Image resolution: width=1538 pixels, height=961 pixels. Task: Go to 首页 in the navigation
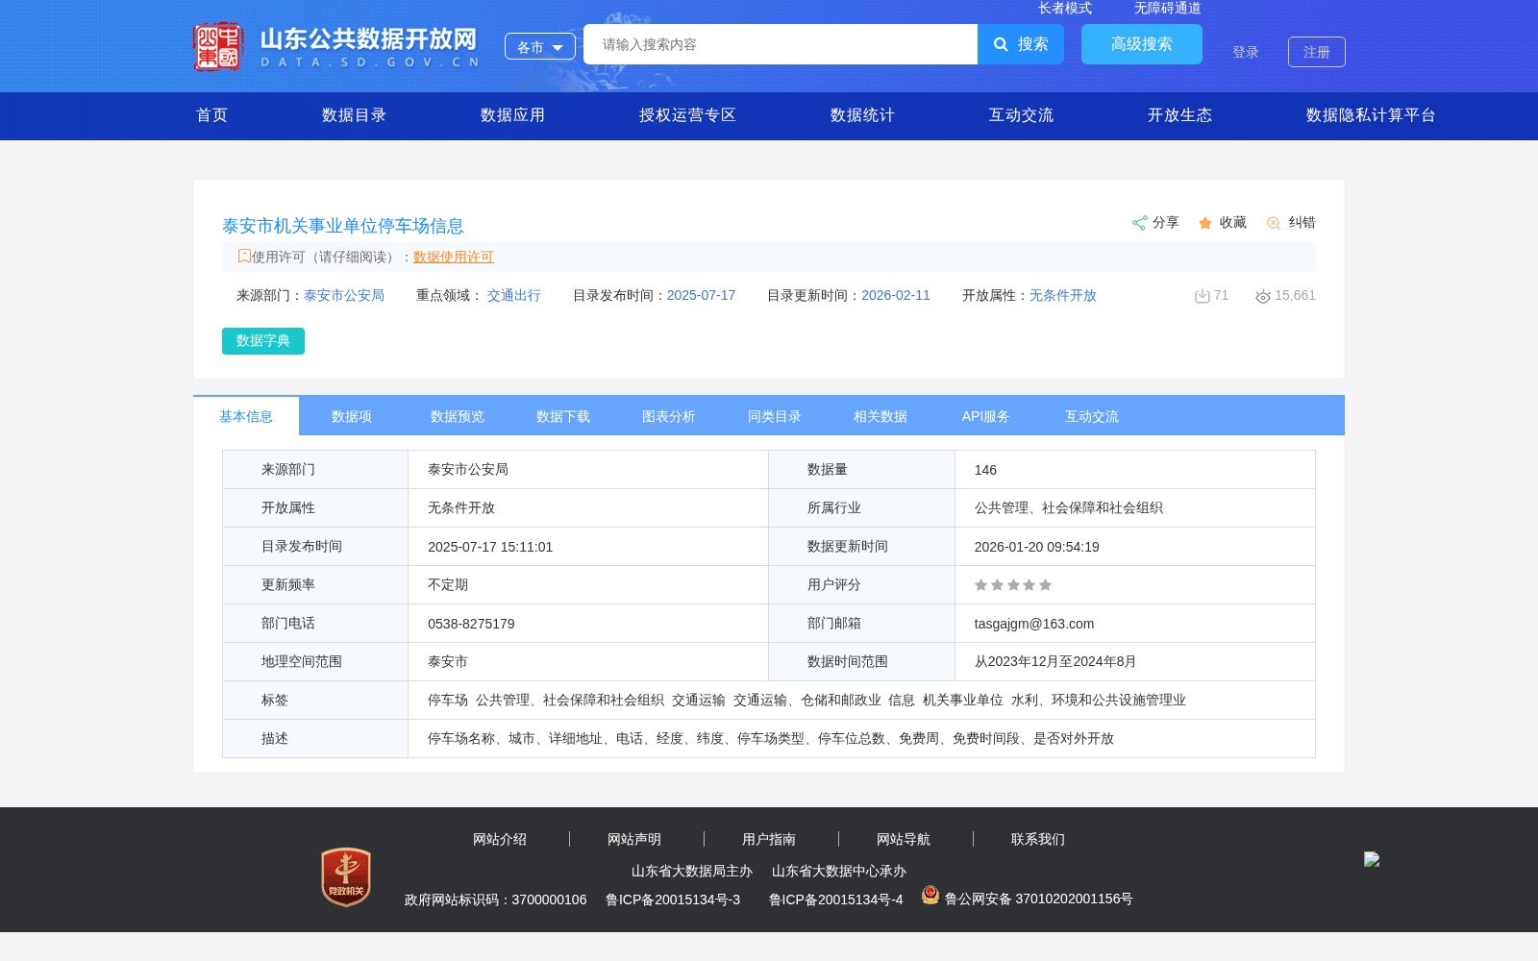coord(212,115)
